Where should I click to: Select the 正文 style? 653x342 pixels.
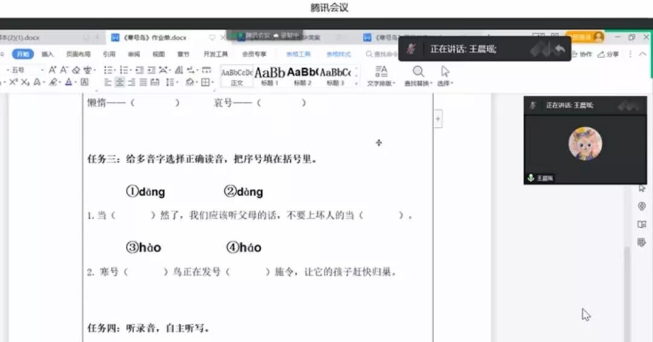click(236, 77)
